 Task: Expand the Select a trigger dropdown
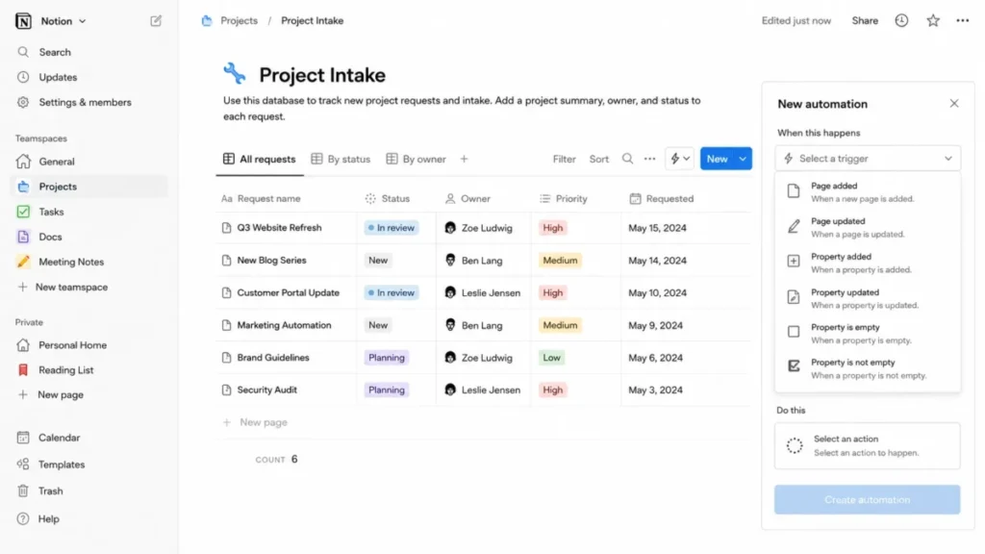click(x=867, y=159)
